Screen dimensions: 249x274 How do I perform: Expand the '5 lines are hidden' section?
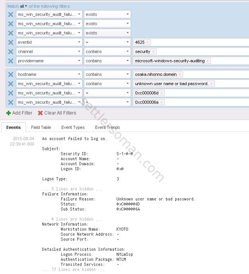click(72, 189)
